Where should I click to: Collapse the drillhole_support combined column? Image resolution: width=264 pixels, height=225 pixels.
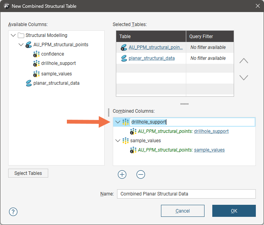click(118, 122)
